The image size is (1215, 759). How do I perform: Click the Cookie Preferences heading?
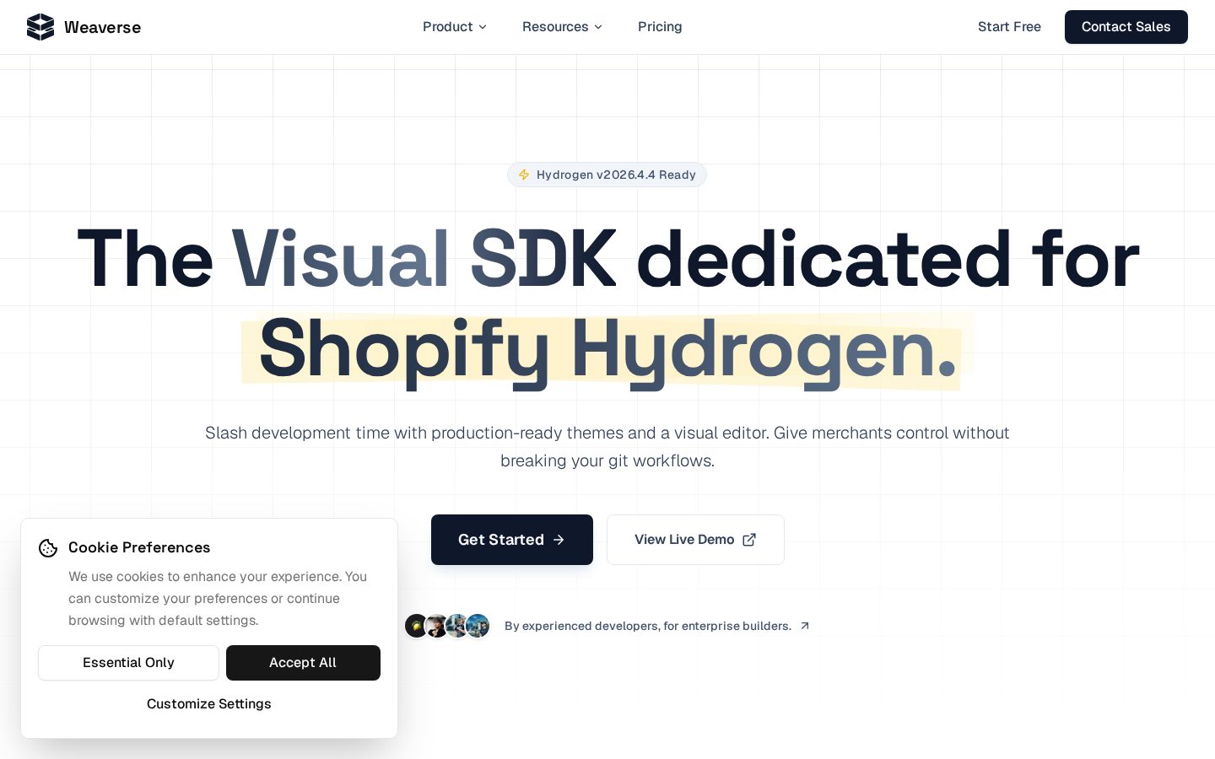tap(139, 547)
